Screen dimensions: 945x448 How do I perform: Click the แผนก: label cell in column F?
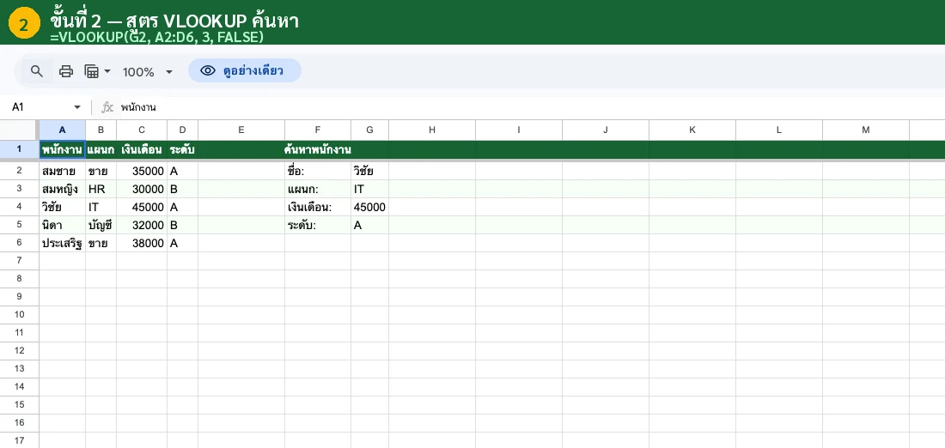pyautogui.click(x=318, y=189)
